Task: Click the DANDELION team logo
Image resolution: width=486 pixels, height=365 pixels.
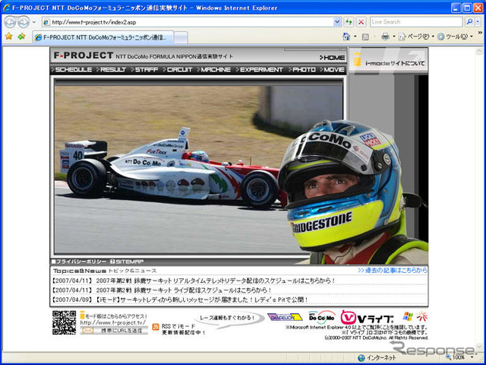Action: tap(285, 317)
